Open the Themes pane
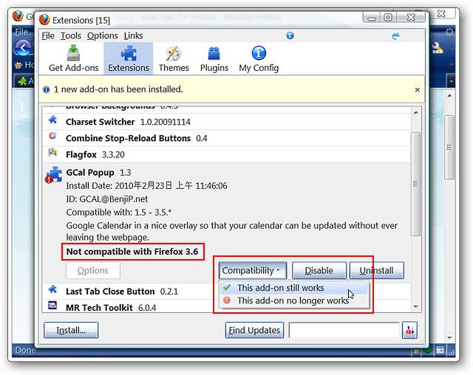The width and height of the screenshot is (473, 375). coord(174,58)
